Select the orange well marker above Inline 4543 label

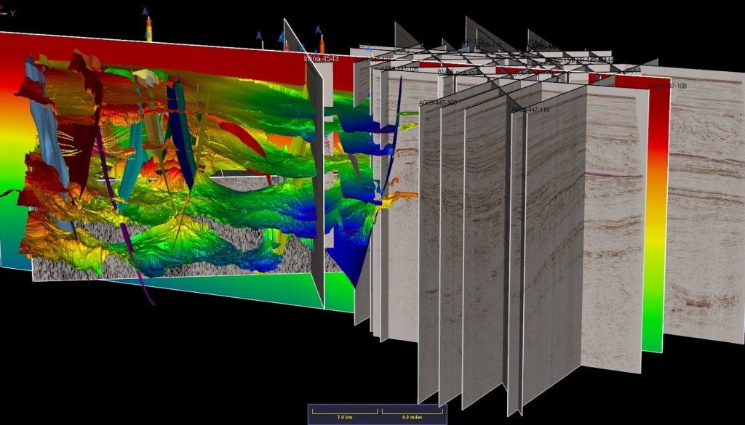321,41
